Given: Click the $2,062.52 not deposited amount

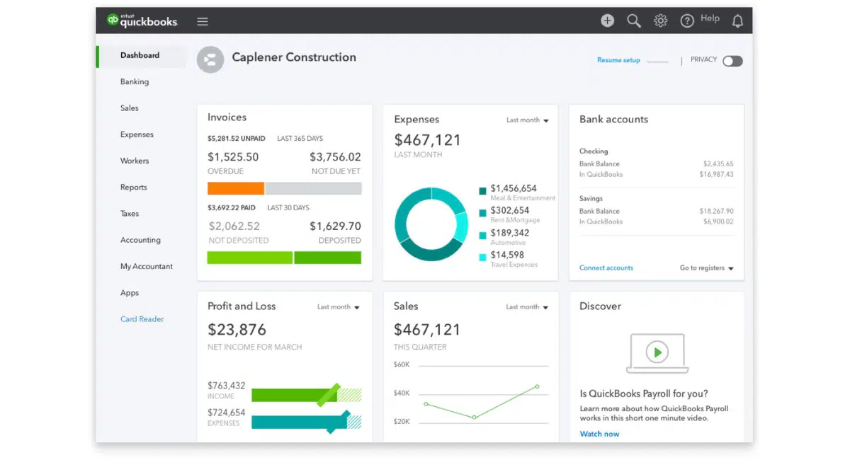Looking at the screenshot, I should pos(234,226).
